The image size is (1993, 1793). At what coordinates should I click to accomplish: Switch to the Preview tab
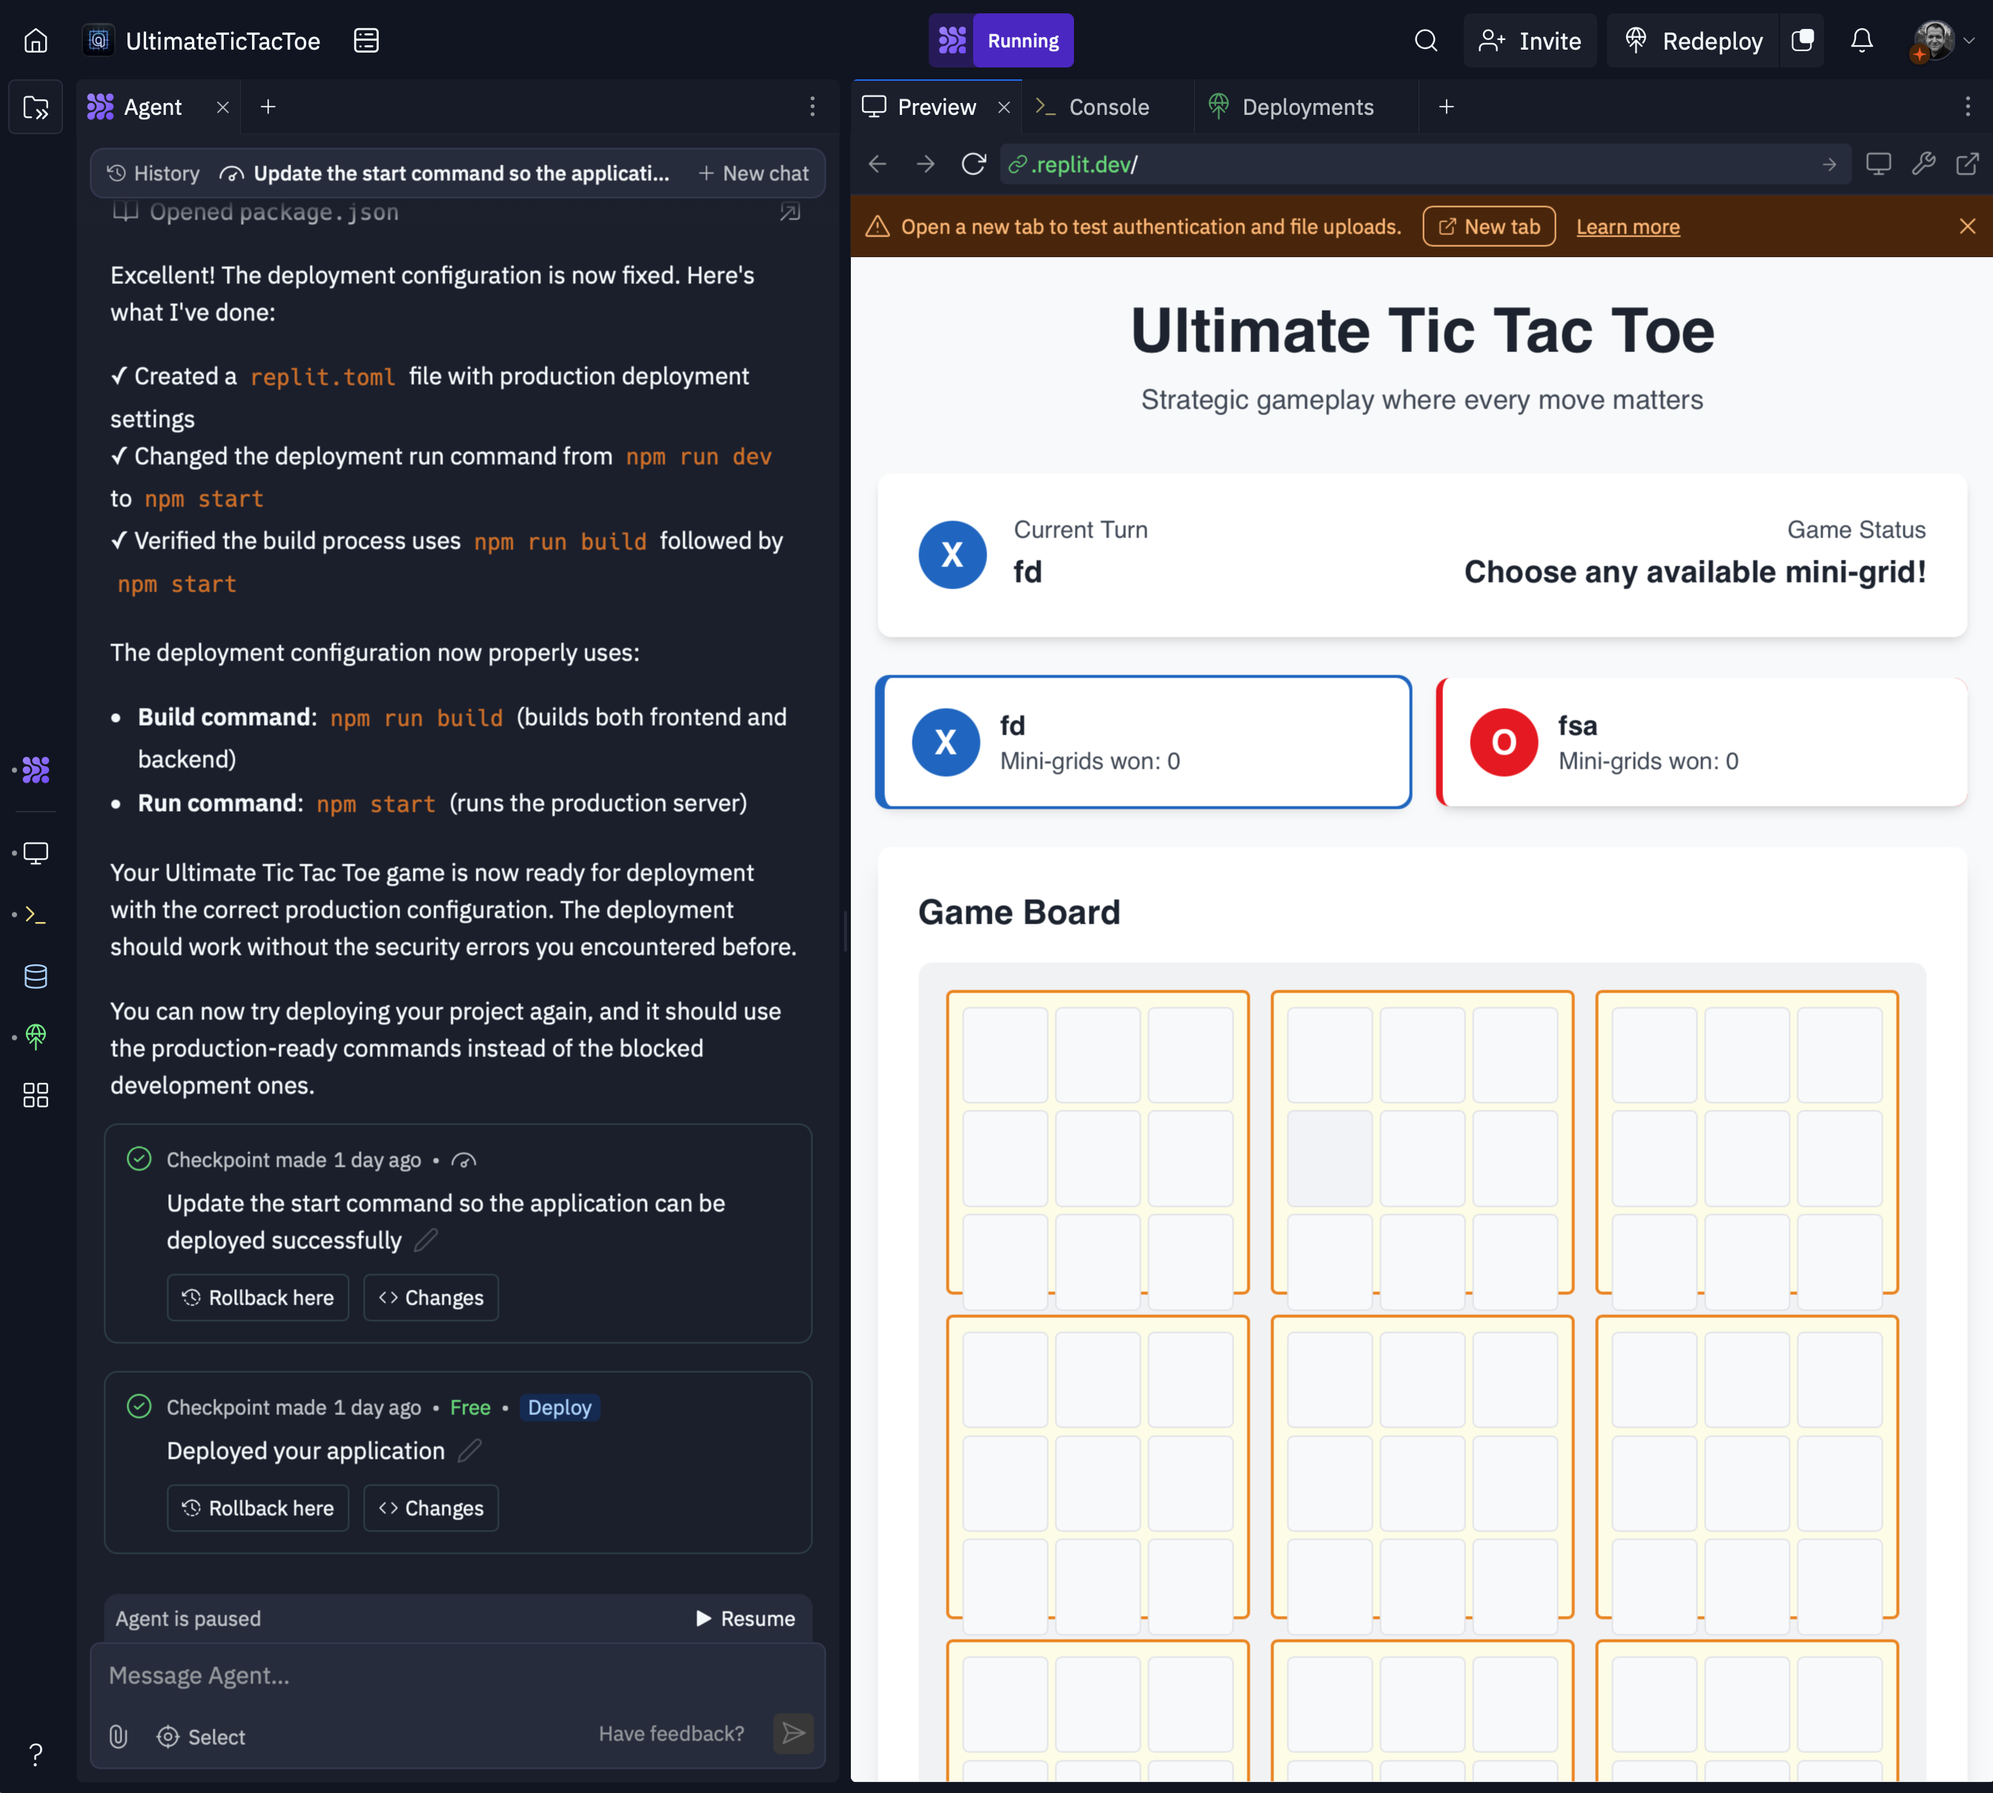tap(936, 107)
